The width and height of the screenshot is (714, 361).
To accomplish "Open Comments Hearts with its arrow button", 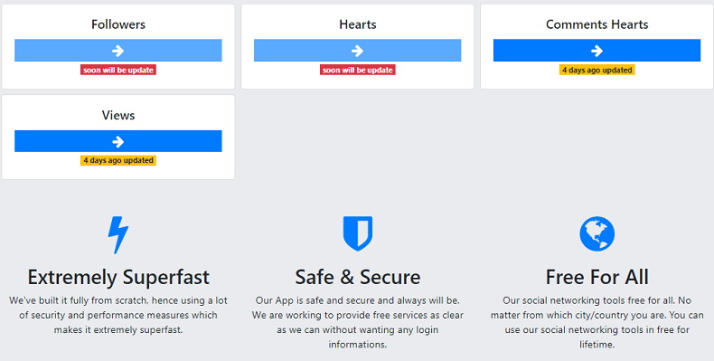I will (x=597, y=50).
